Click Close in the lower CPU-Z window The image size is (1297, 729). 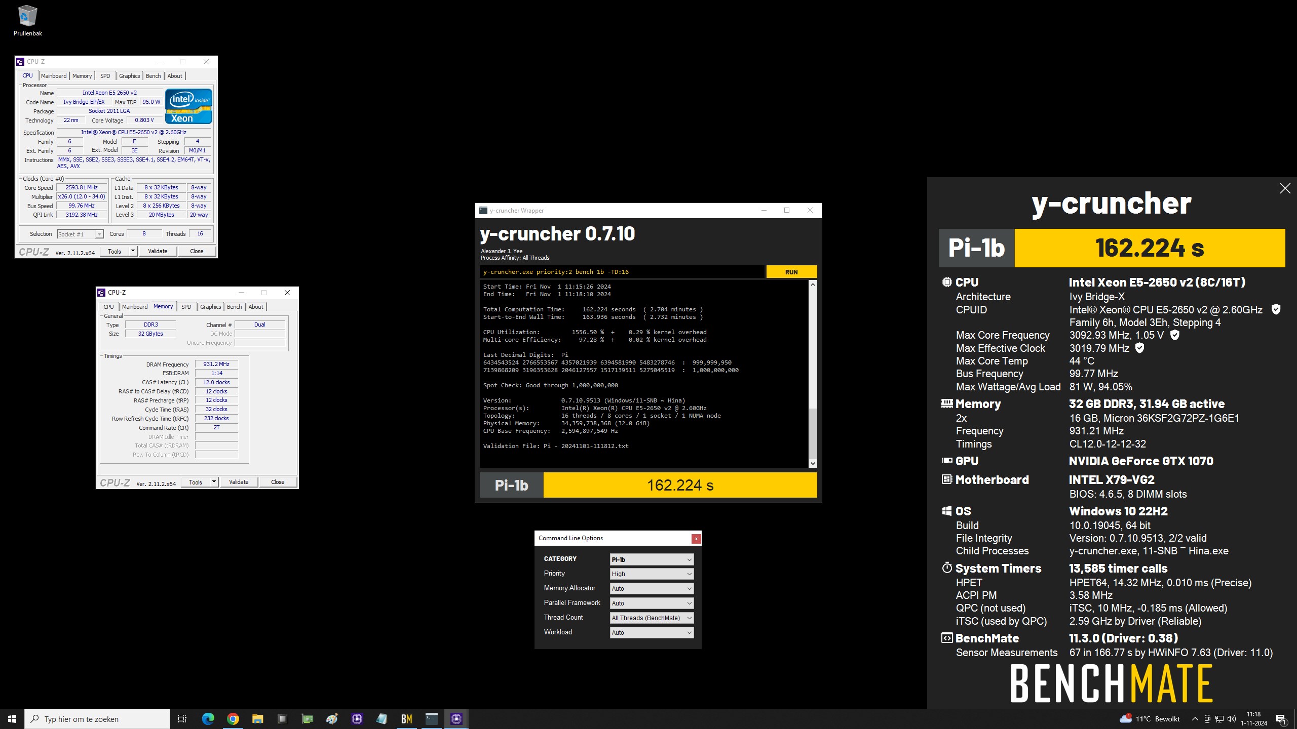[x=278, y=482]
